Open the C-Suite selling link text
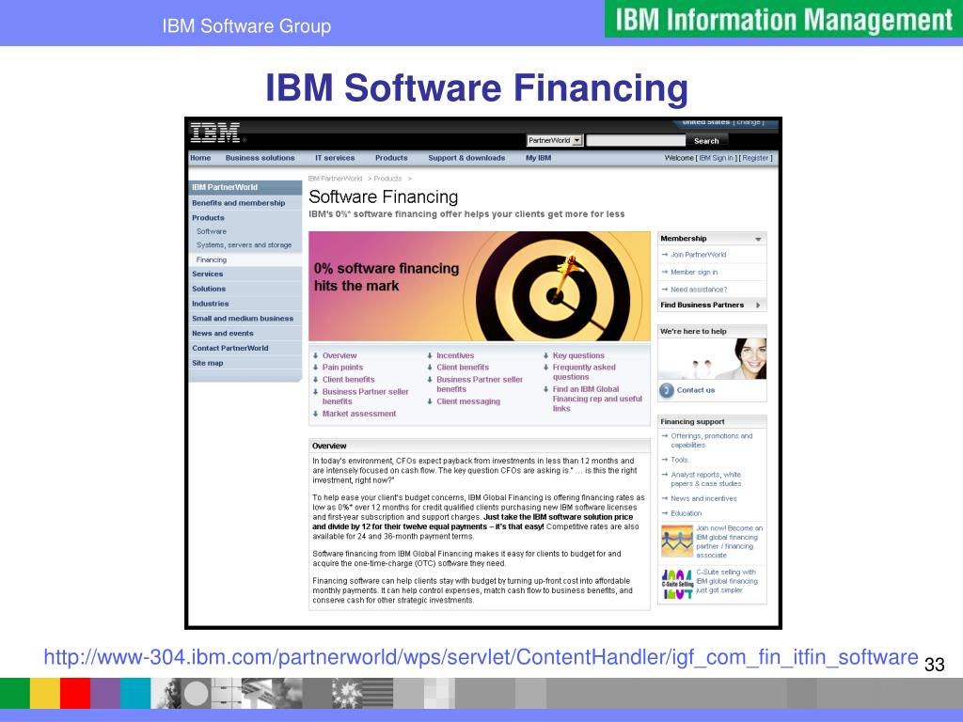Image resolution: width=963 pixels, height=722 pixels. (727, 581)
